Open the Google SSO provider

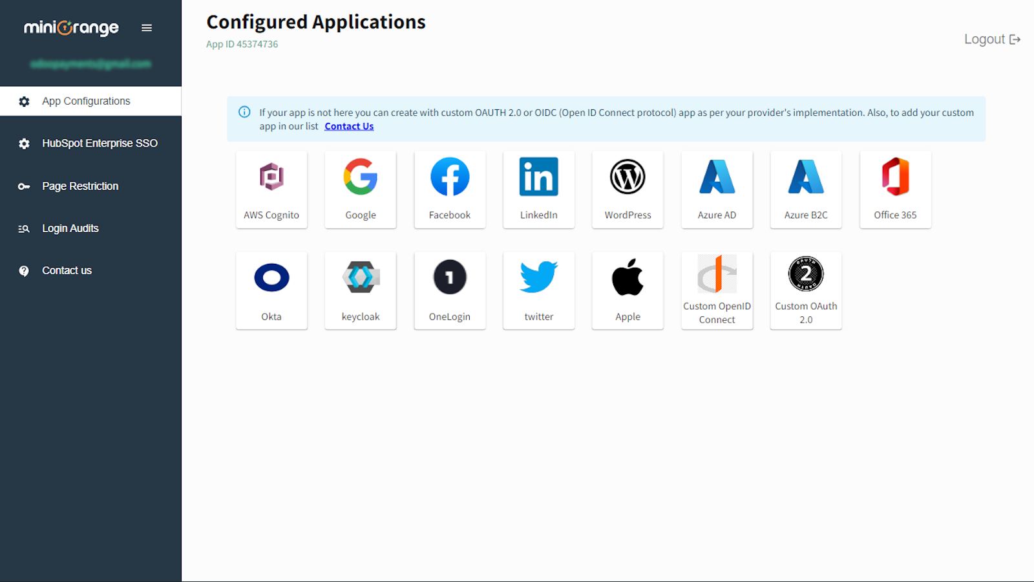click(x=360, y=189)
